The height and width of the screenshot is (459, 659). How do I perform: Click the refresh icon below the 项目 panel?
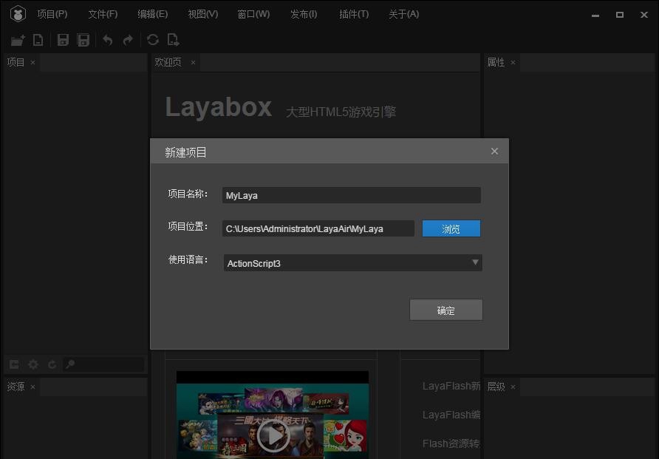point(52,364)
